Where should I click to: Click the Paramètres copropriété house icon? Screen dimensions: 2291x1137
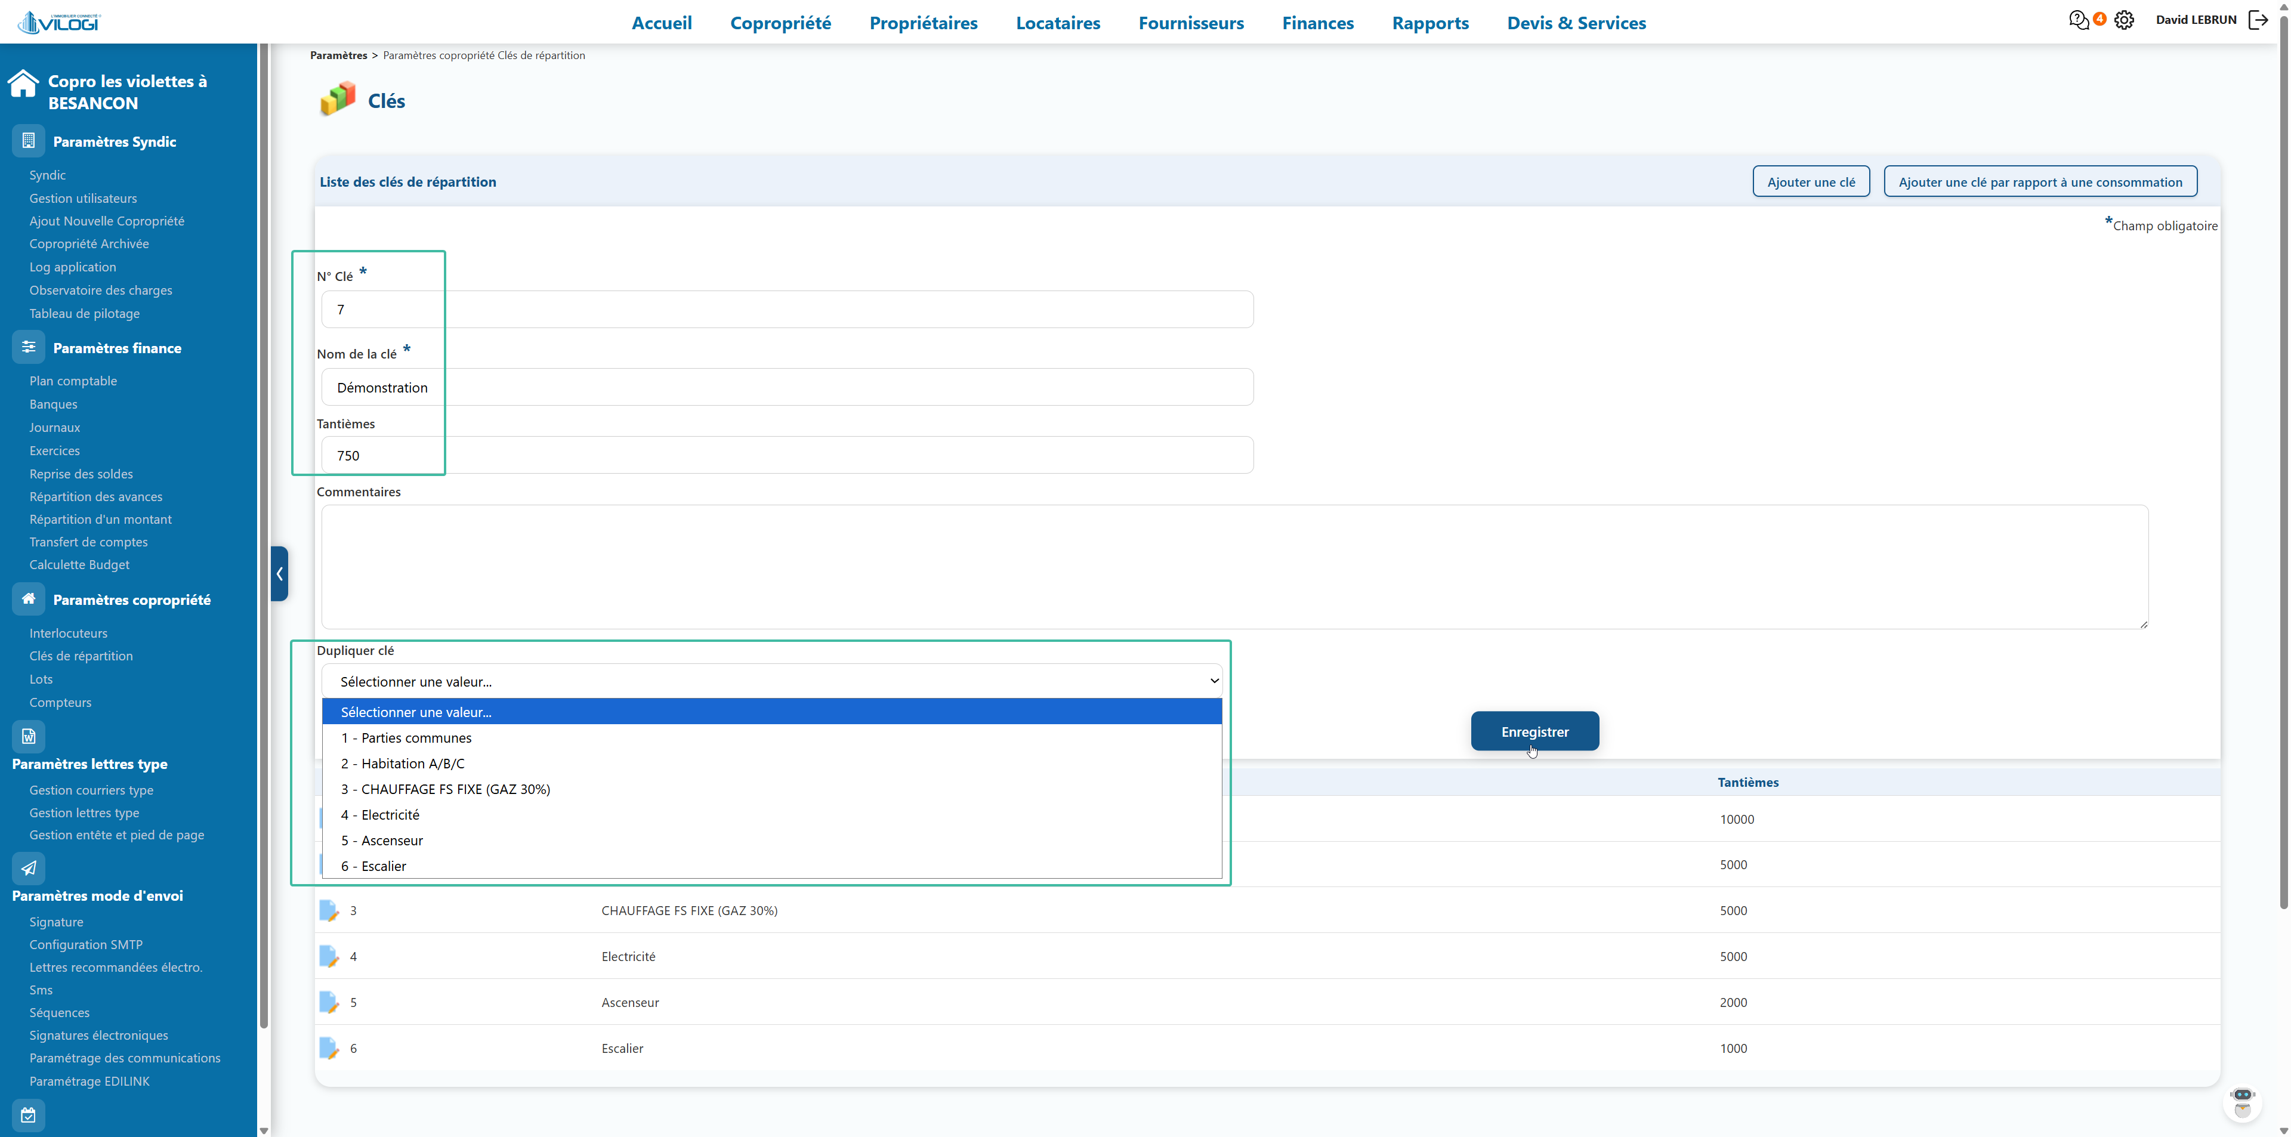click(x=29, y=598)
